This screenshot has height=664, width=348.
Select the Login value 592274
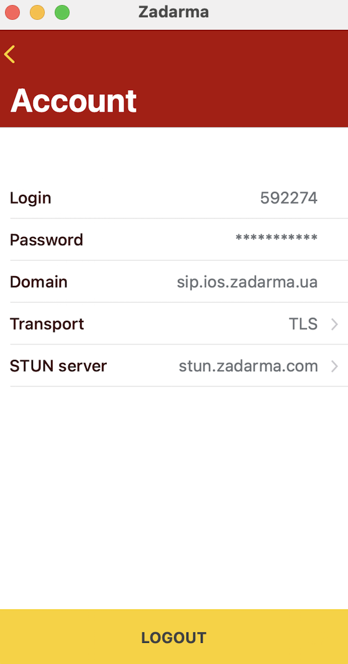click(289, 198)
